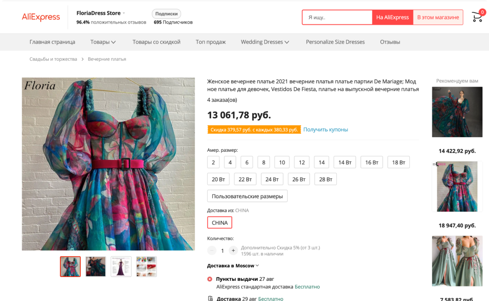Screen dimensions: 489x301
Task: Open recommended dress priced 14 422,92 руб.
Action: click(x=457, y=112)
